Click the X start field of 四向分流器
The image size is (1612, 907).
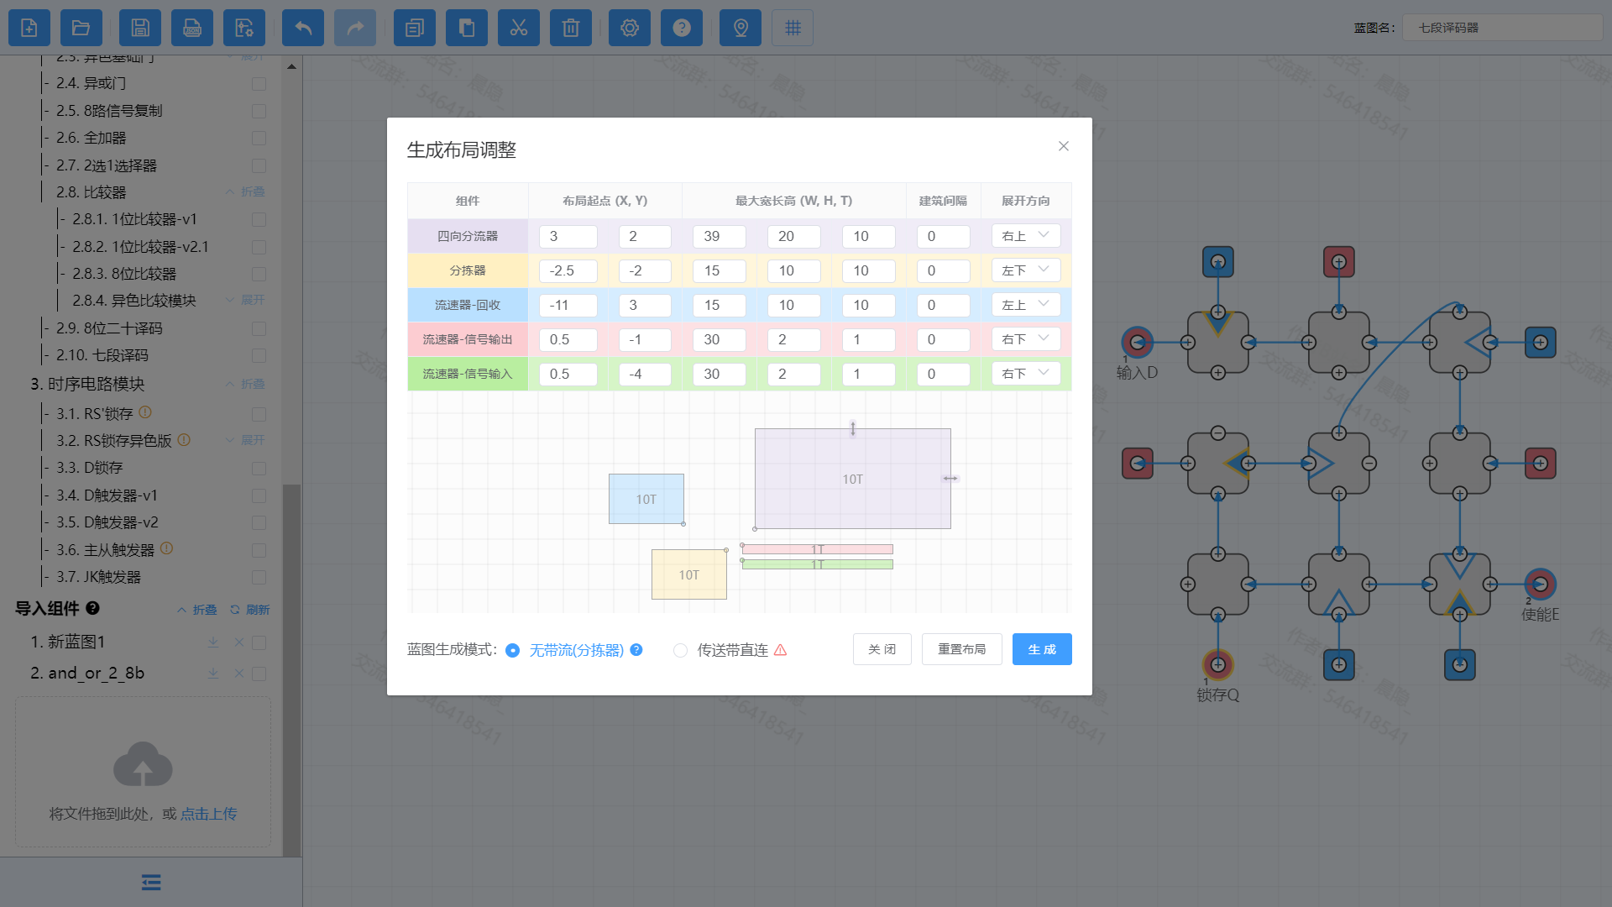coord(568,236)
